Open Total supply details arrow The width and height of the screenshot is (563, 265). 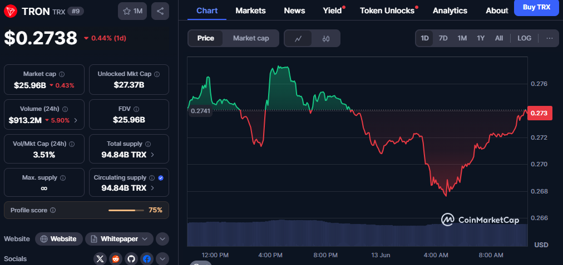tap(152, 155)
